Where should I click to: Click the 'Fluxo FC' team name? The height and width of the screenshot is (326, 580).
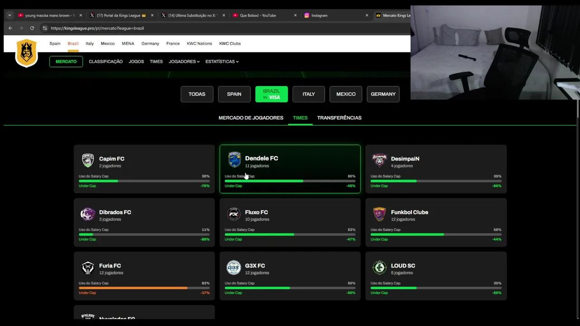(256, 212)
